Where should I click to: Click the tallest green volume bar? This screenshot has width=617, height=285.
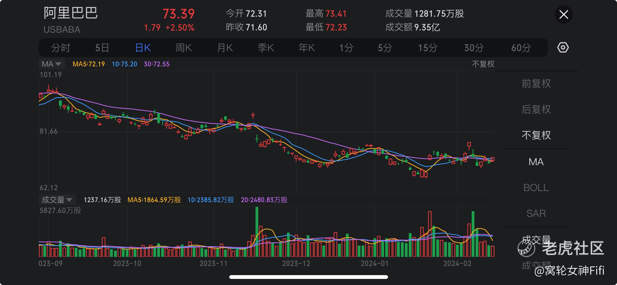coord(257,232)
